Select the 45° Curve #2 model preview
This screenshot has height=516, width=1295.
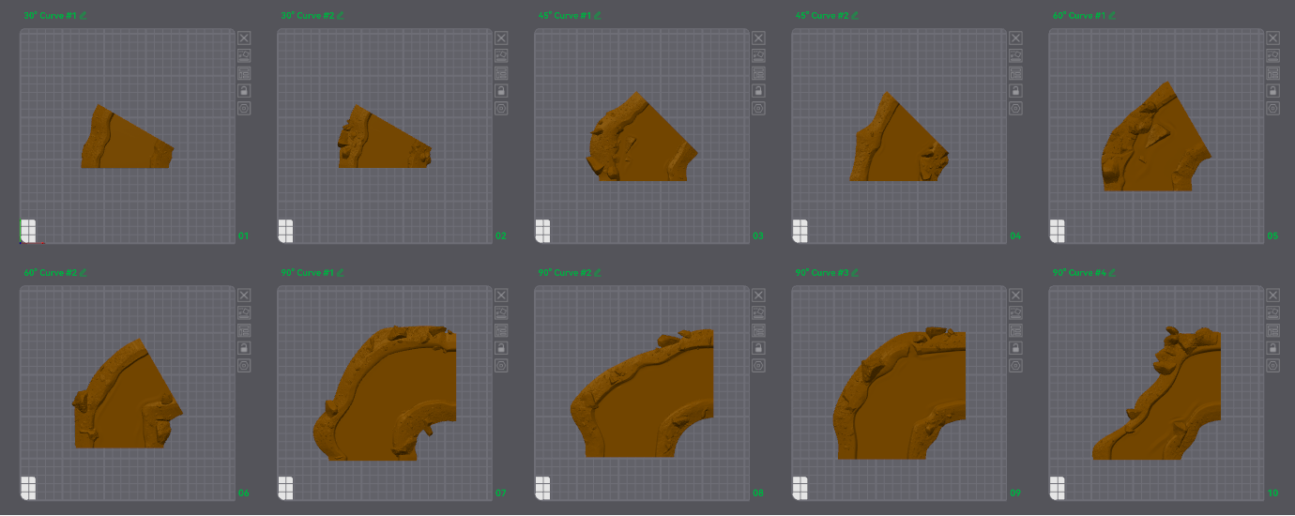(x=899, y=137)
